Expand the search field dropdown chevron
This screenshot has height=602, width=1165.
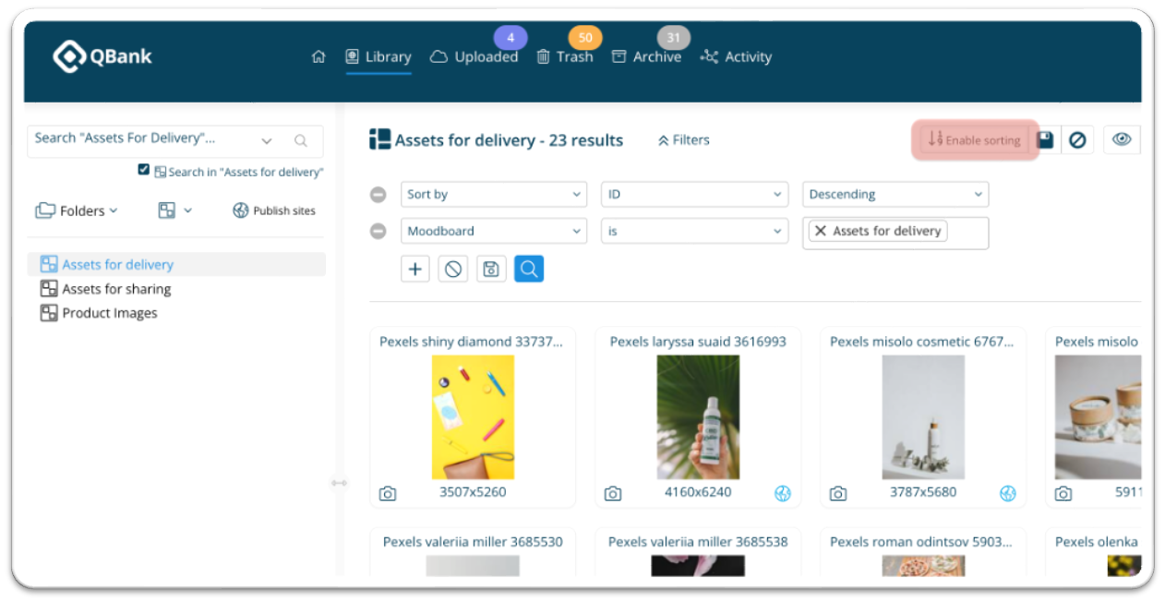(267, 141)
